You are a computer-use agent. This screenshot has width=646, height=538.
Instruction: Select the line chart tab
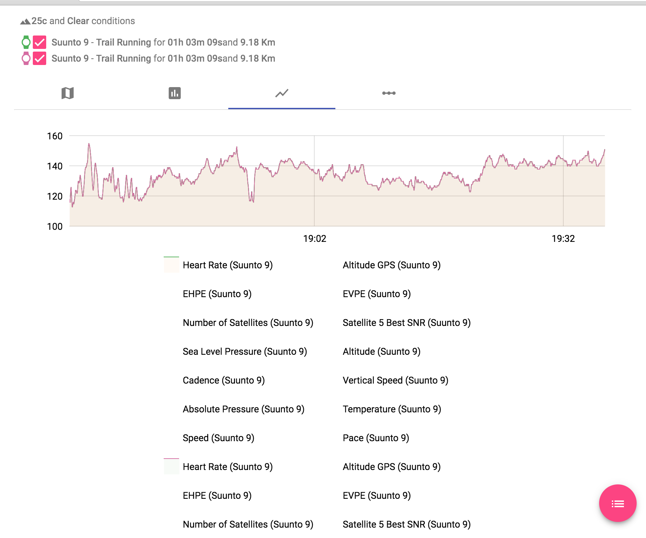pos(281,93)
